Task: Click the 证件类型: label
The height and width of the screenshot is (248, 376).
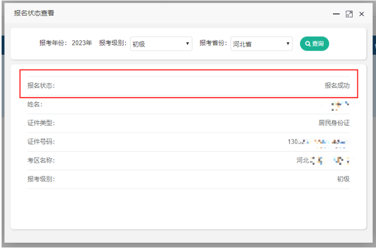Action: pos(41,123)
